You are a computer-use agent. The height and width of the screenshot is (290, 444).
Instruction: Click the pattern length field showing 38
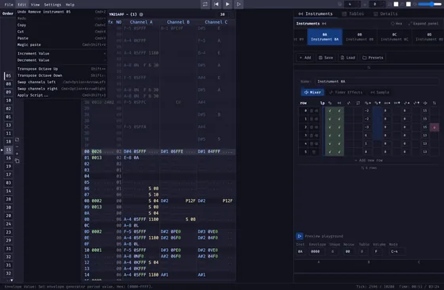point(223,14)
